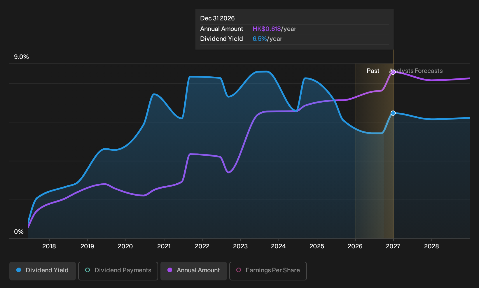
Task: Click the 2021 x-axis label
Action: point(164,246)
